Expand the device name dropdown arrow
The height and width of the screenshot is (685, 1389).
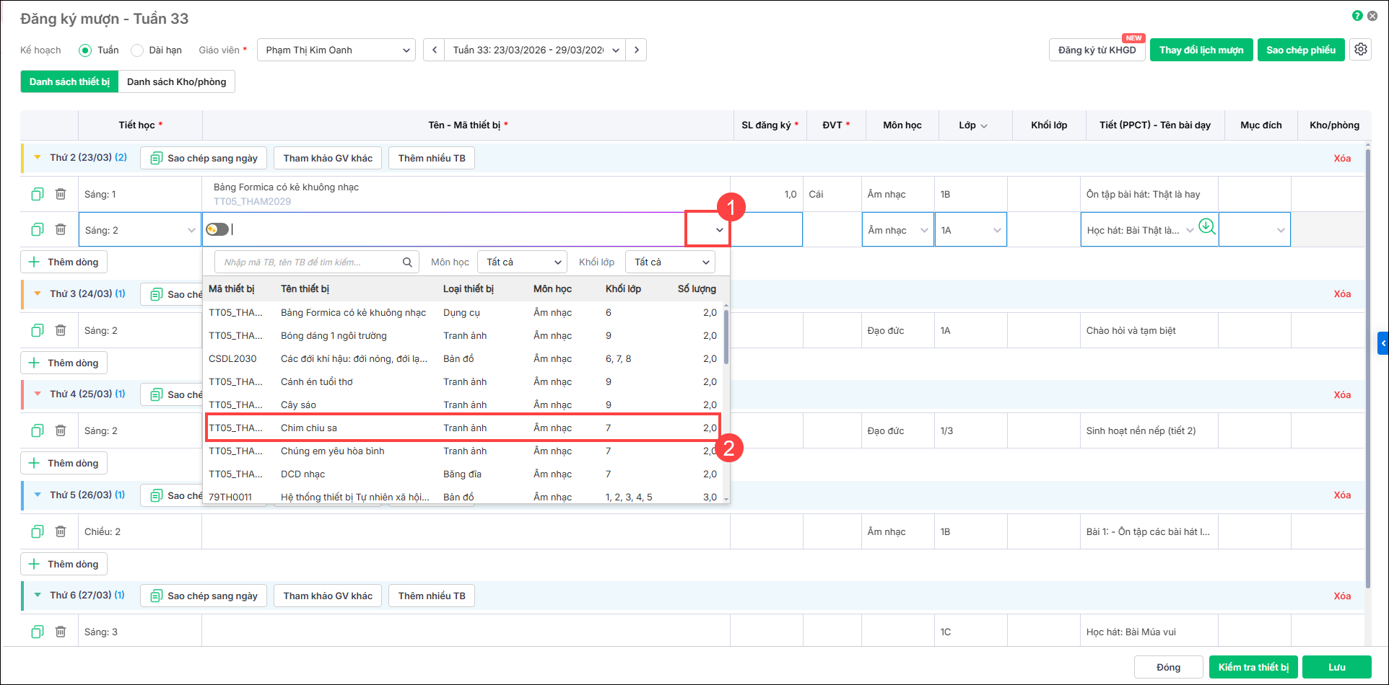click(720, 230)
